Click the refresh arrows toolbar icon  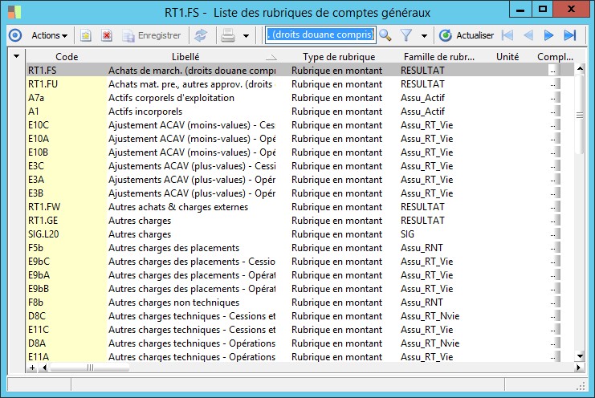(x=201, y=35)
